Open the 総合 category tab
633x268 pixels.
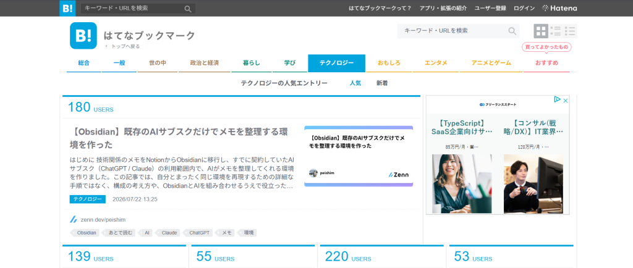click(84, 63)
